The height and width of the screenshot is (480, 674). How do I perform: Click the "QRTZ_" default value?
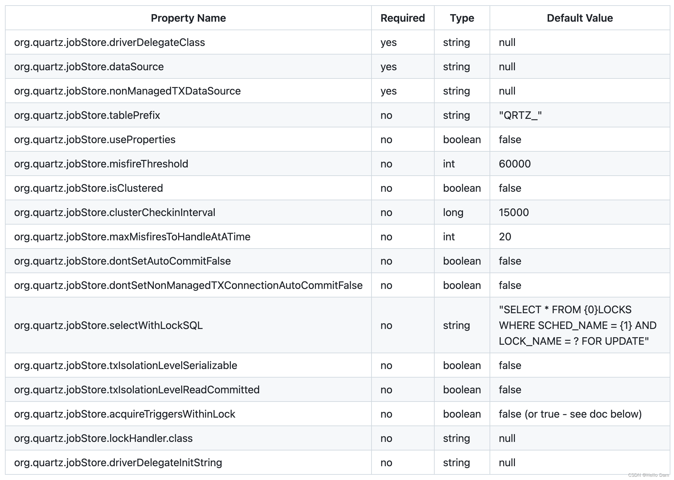520,115
